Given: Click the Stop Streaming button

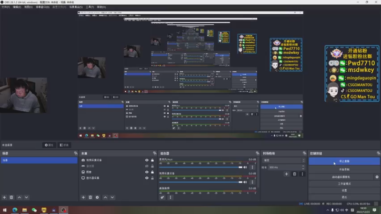Looking at the screenshot, I should pos(344,161).
